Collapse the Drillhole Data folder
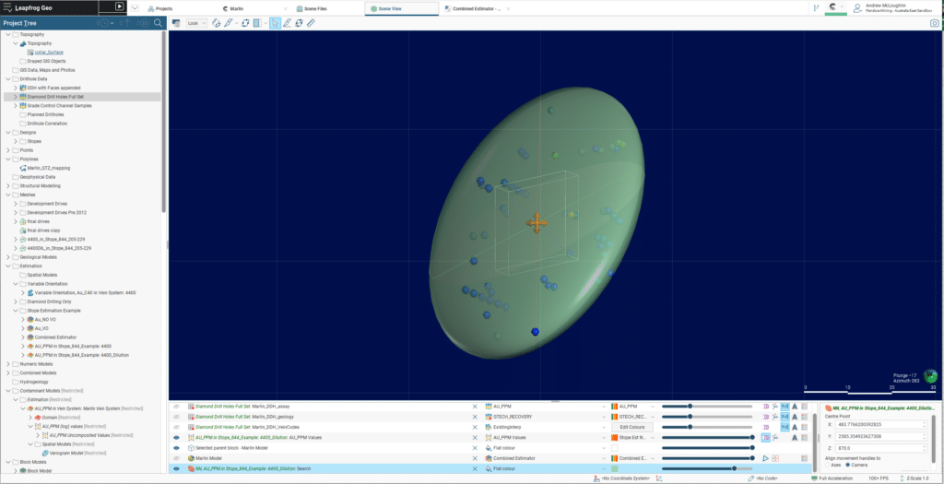Screen dimensions: 944x484 (9, 79)
